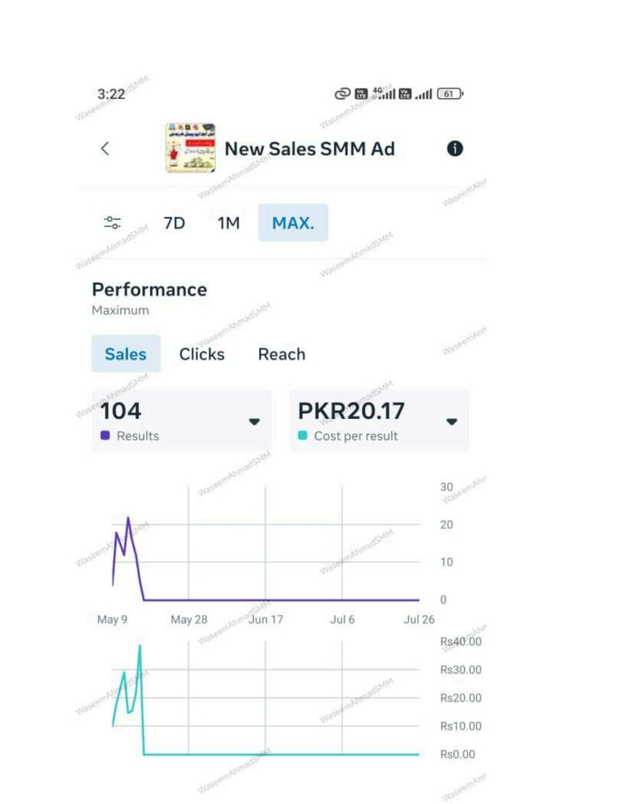Tap the link icon in status bar
Screen dimensions: 622x804
coord(343,94)
